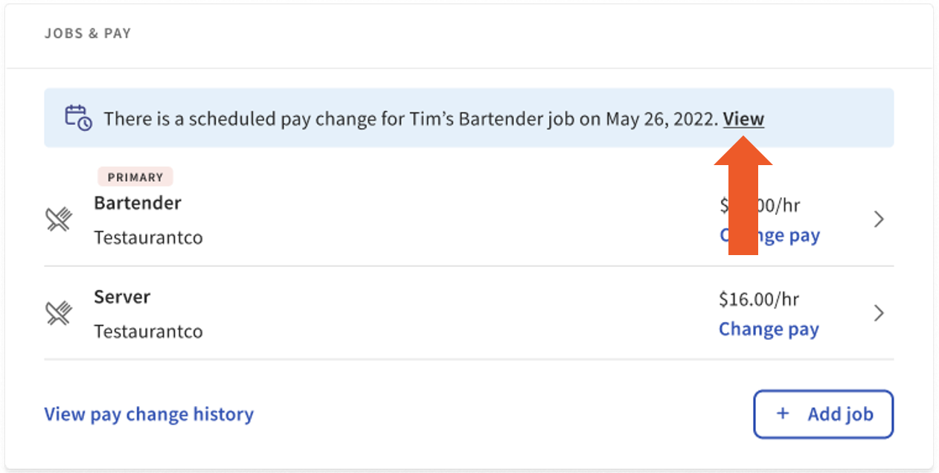
Task: Select the Bartender job title
Action: 138,203
